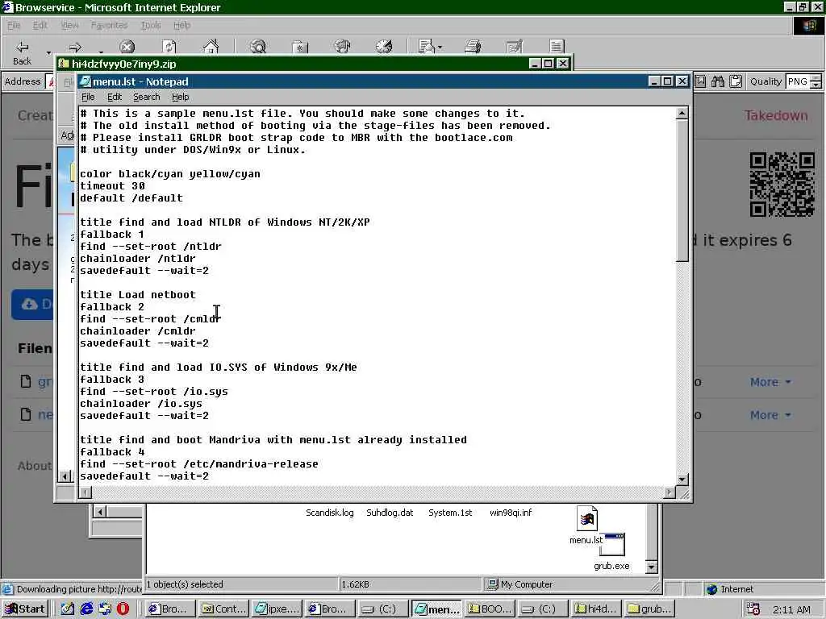The image size is (826, 619).
Task: Click the Discuss page icon in IE toolbar
Action: (x=557, y=47)
